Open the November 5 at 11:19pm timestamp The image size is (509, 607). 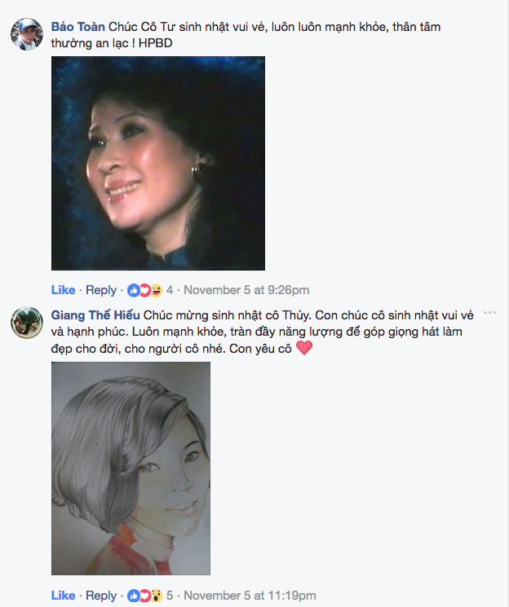tap(250, 596)
